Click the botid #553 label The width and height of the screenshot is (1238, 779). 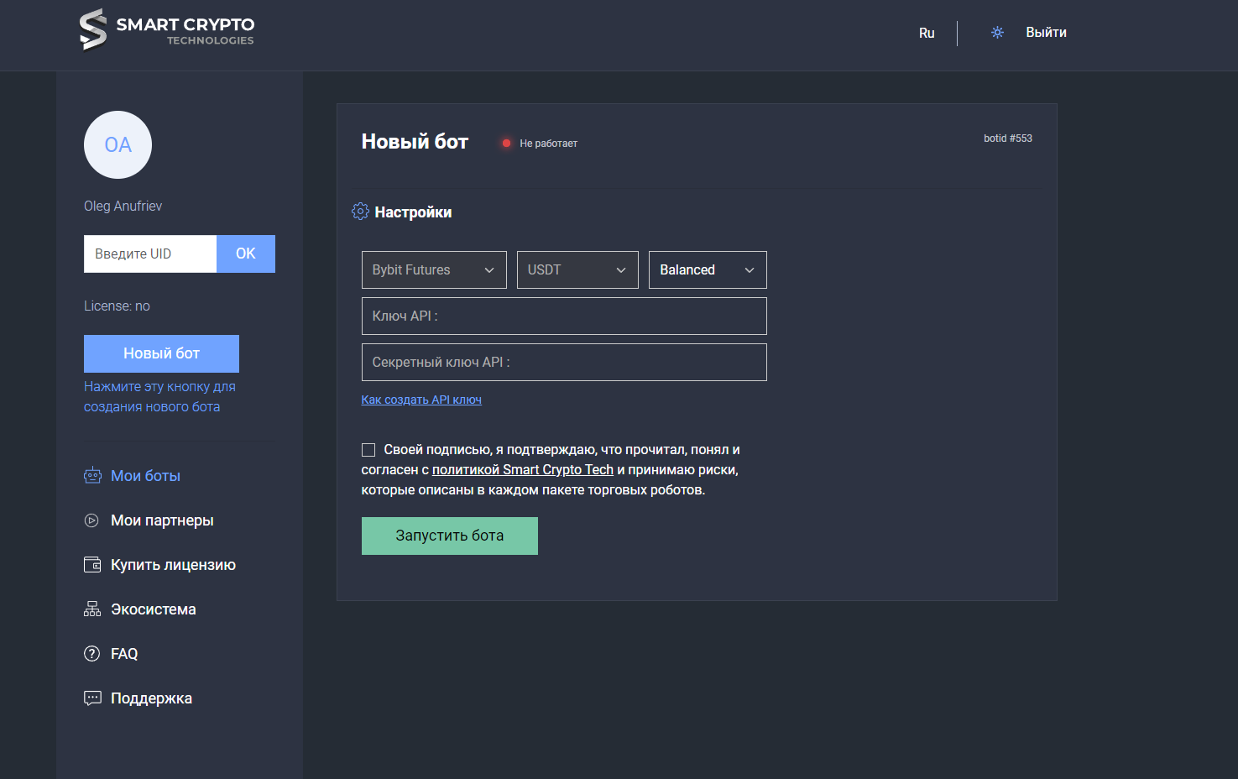(1008, 139)
